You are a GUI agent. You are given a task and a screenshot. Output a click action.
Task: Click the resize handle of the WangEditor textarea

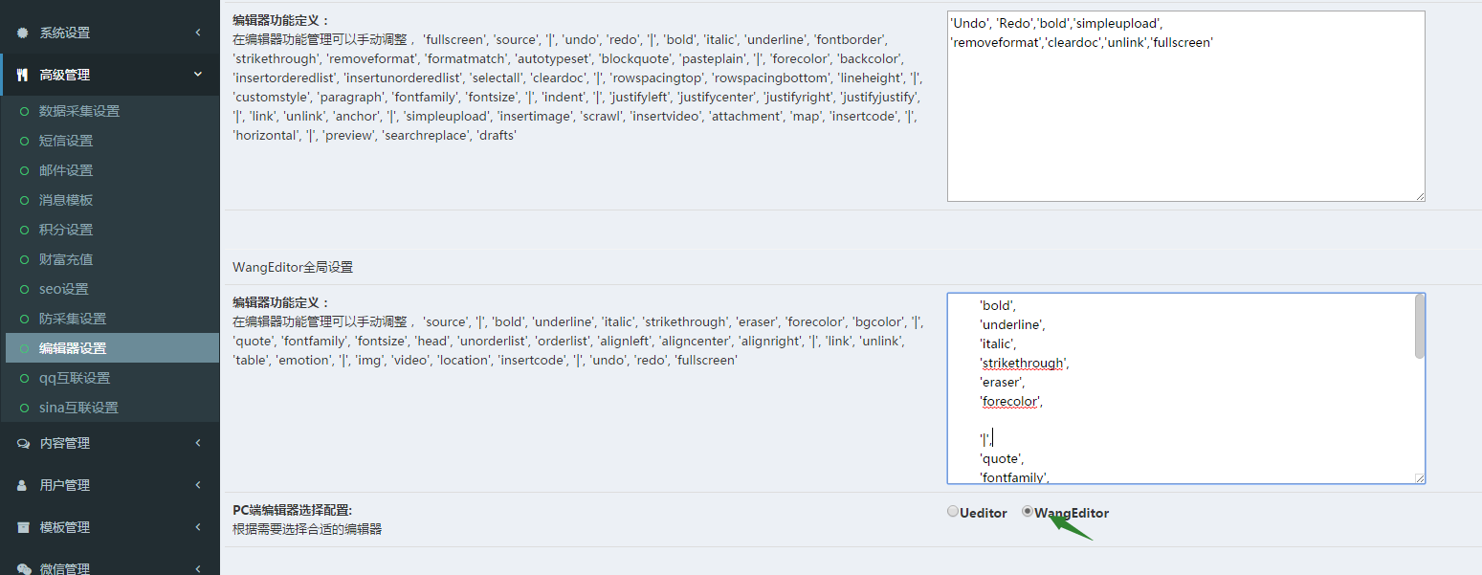point(1420,478)
